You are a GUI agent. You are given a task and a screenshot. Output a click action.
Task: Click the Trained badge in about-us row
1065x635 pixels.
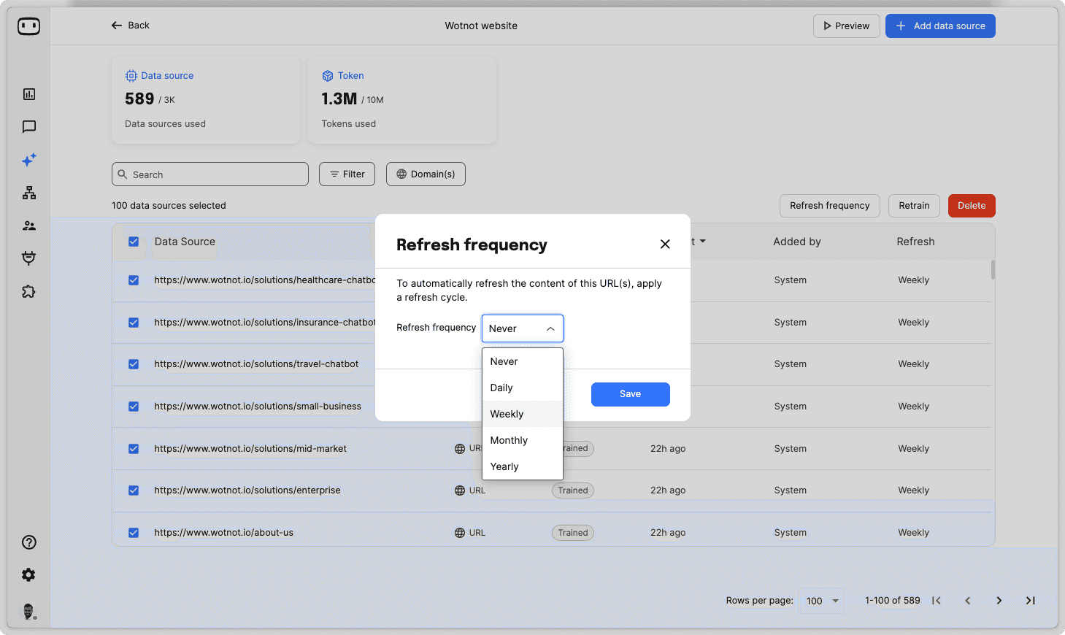point(573,533)
